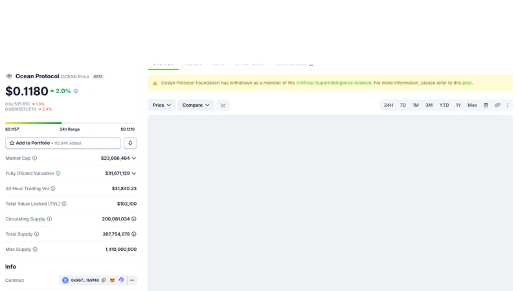518x291 pixels.
Task: Switch to line chart view icon
Action: coord(223,105)
